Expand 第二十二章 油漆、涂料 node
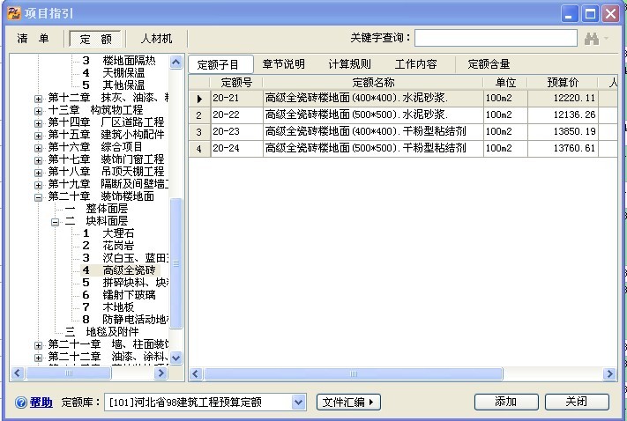 coord(38,358)
